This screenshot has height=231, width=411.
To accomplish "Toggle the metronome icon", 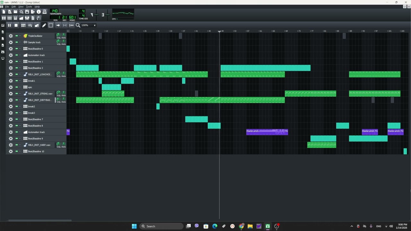I will 44,12.
